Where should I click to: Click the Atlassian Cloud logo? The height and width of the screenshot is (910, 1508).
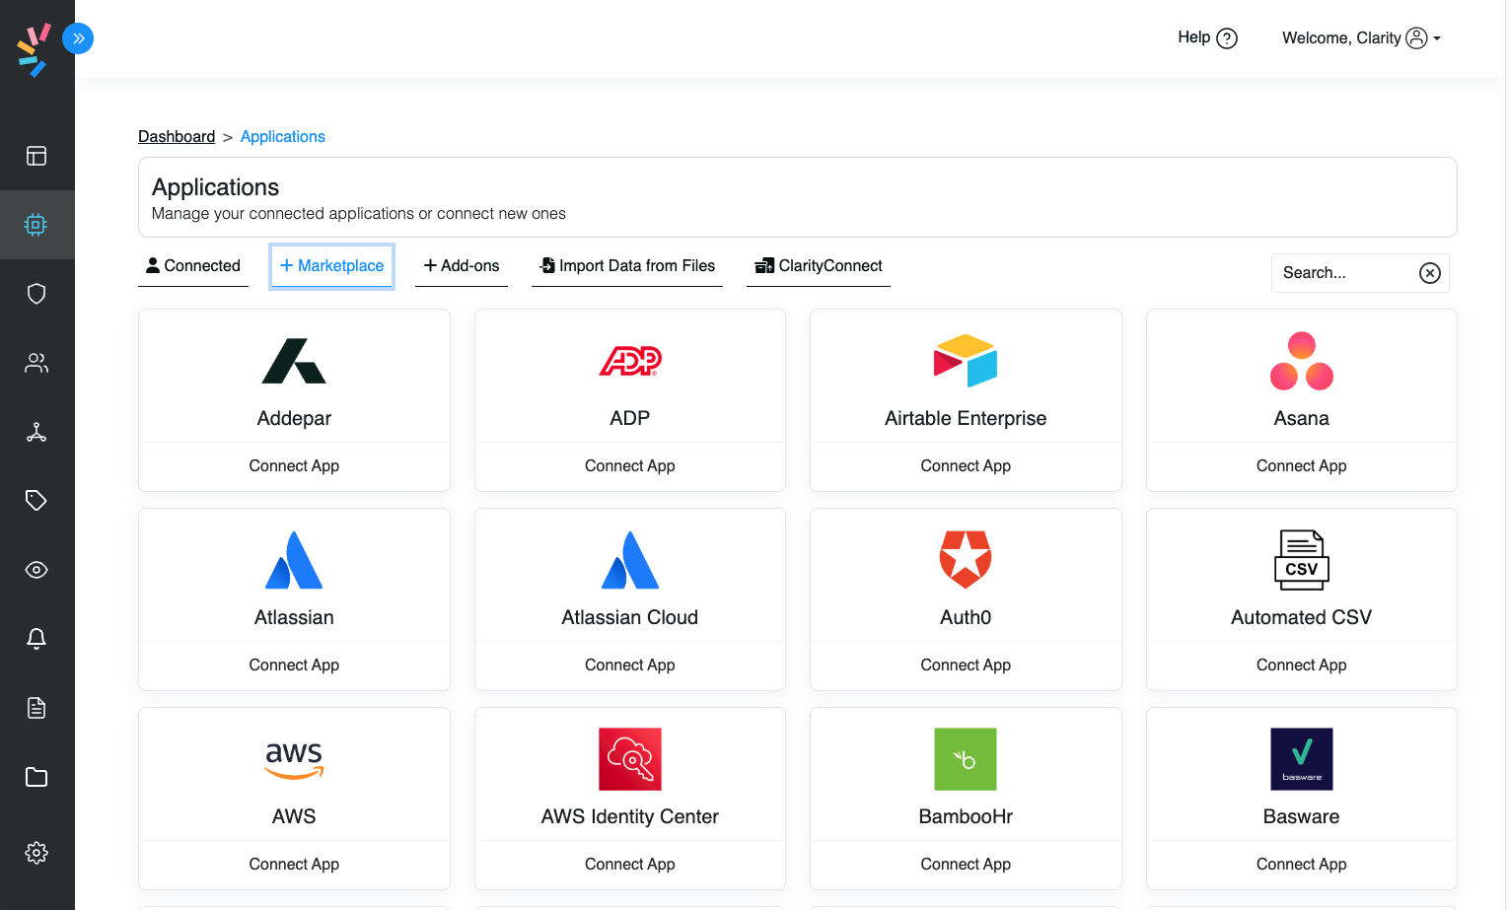(630, 560)
